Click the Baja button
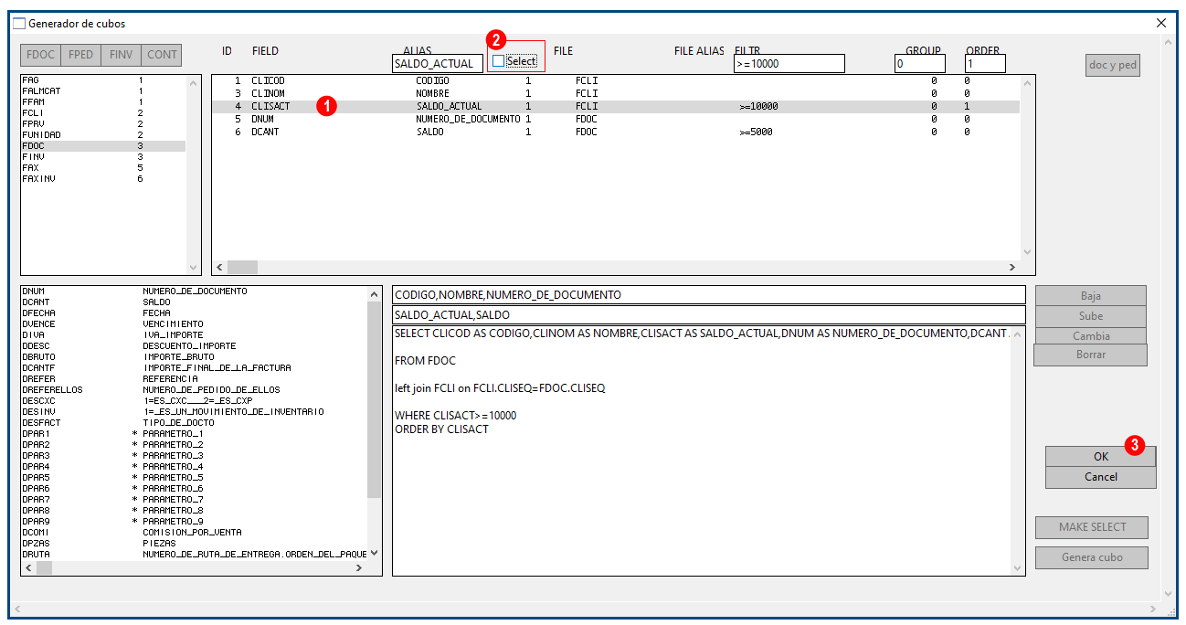1186x625 pixels. (1090, 296)
